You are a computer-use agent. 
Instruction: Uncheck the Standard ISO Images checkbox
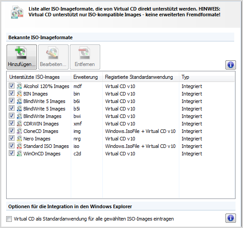point(11,146)
